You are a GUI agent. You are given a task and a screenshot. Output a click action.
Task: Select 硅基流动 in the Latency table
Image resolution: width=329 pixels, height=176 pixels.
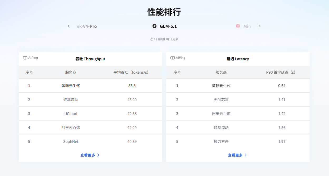(x=221, y=128)
